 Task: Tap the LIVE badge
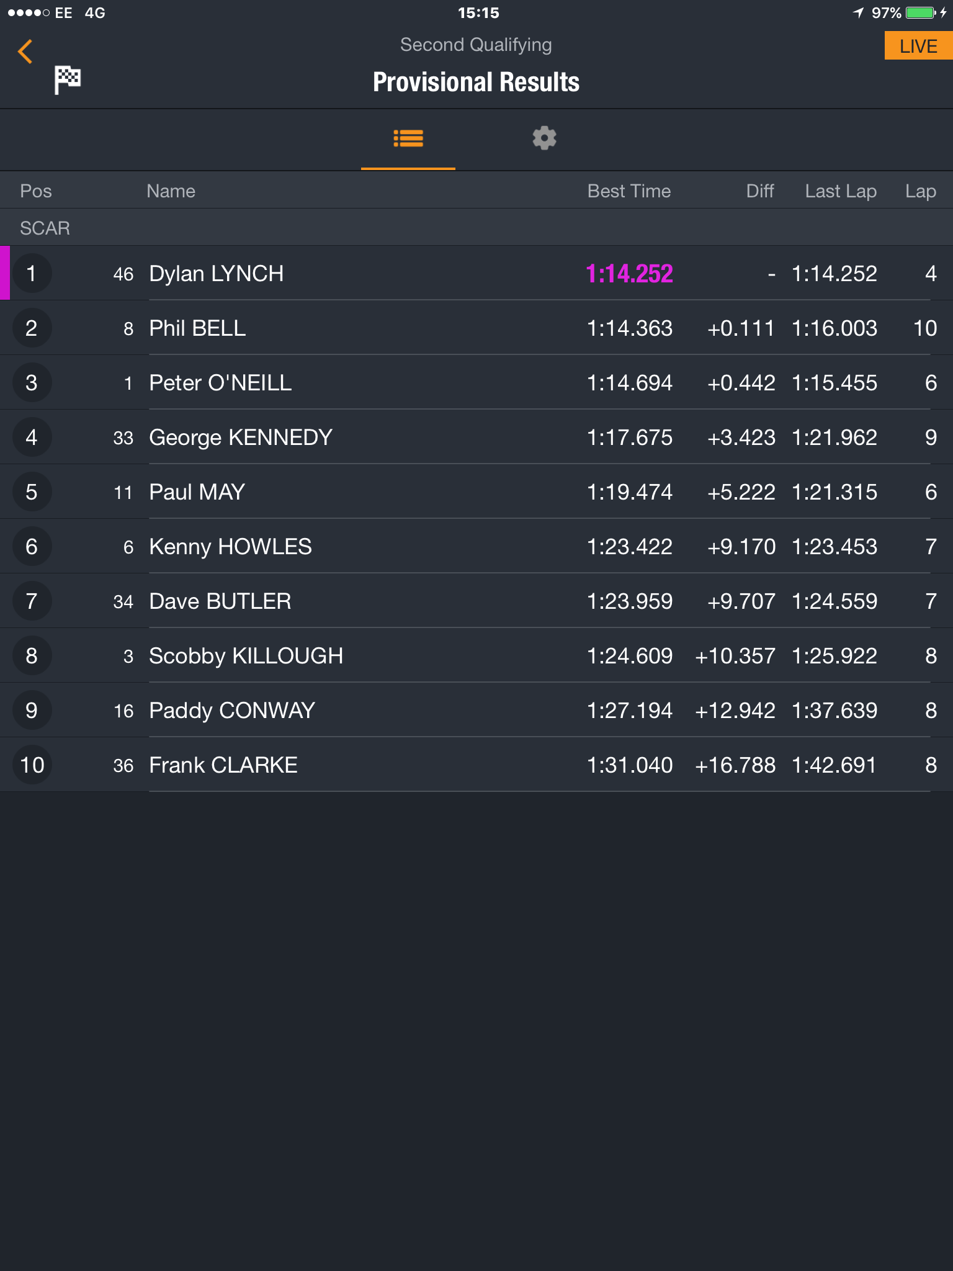[x=918, y=46]
